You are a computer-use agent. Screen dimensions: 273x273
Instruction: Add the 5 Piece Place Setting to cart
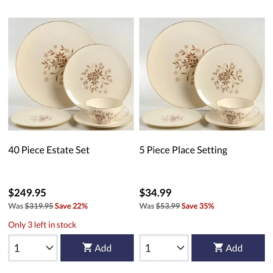[x=228, y=248]
